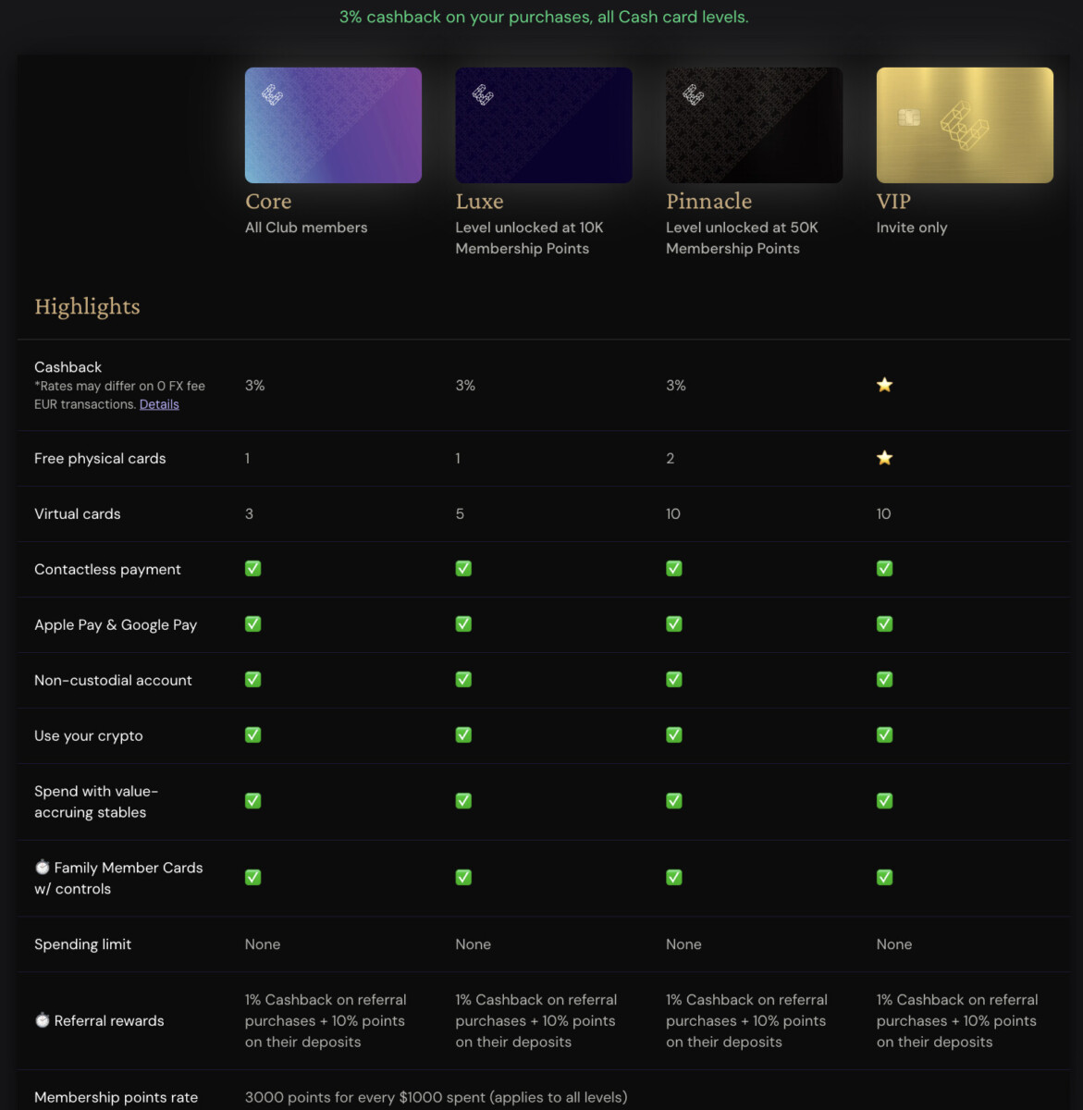The height and width of the screenshot is (1110, 1083).
Task: Click the Core level heading
Action: [268, 201]
